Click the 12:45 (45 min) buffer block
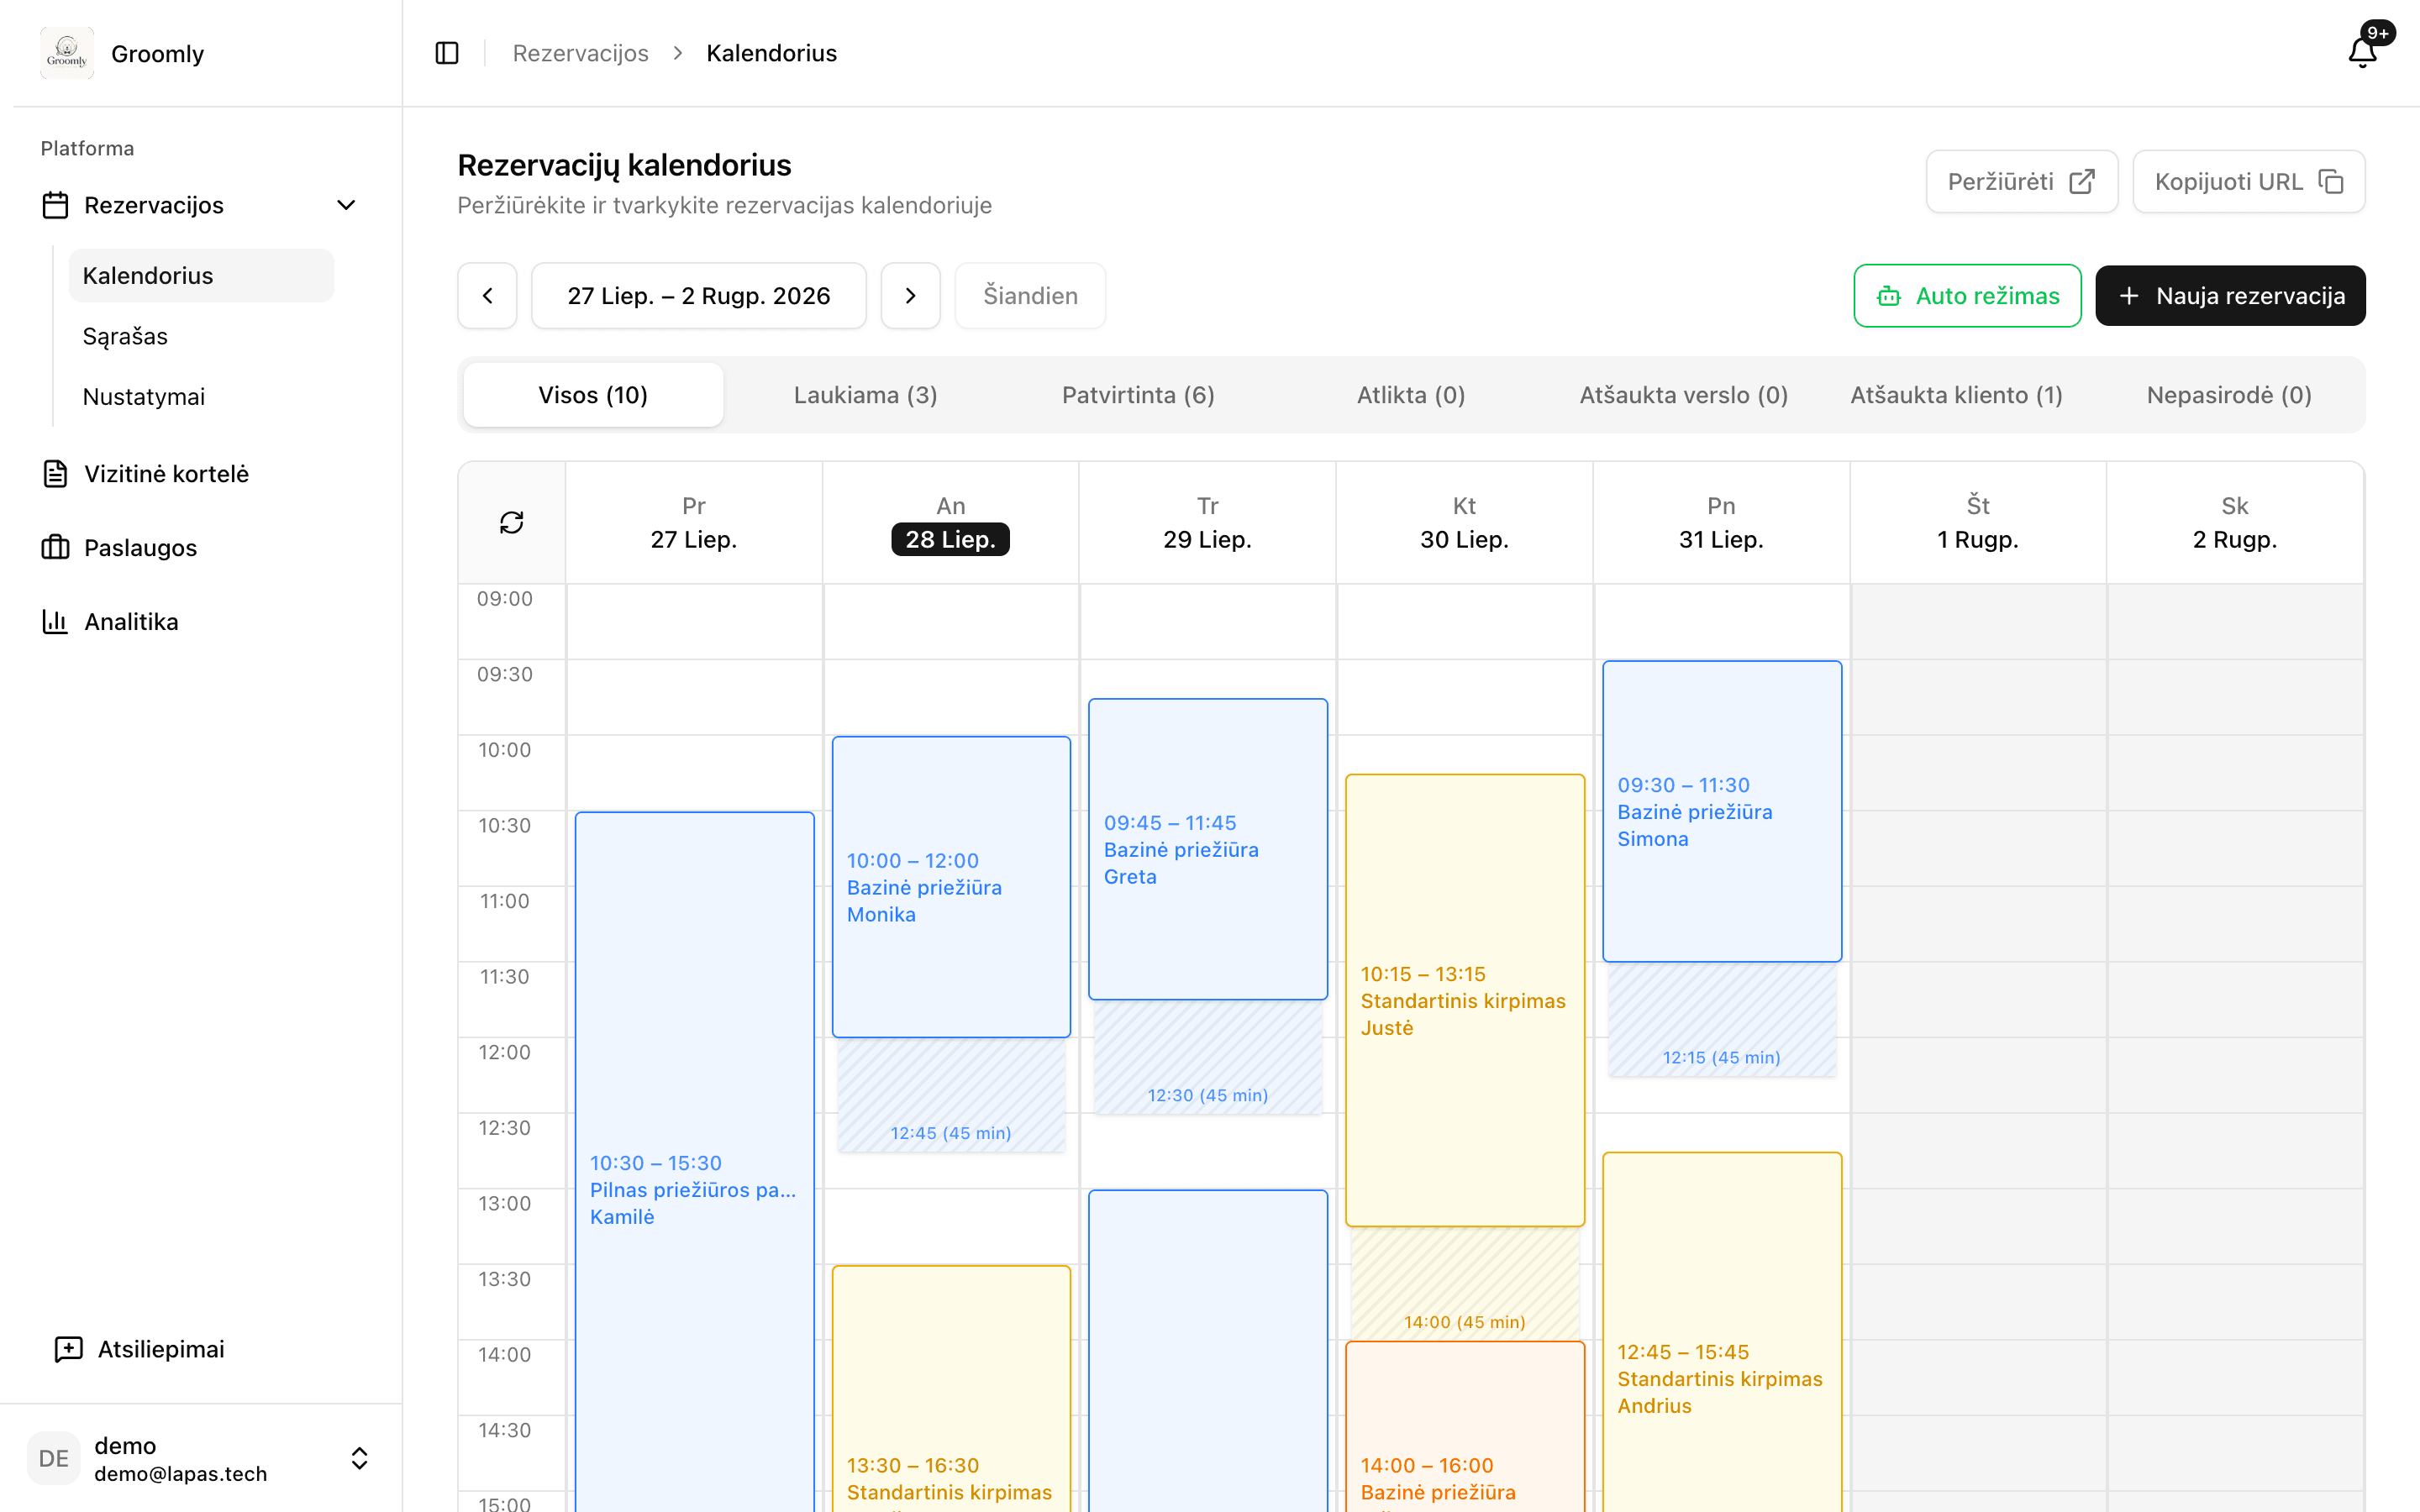The height and width of the screenshot is (1512, 2420). click(951, 1095)
